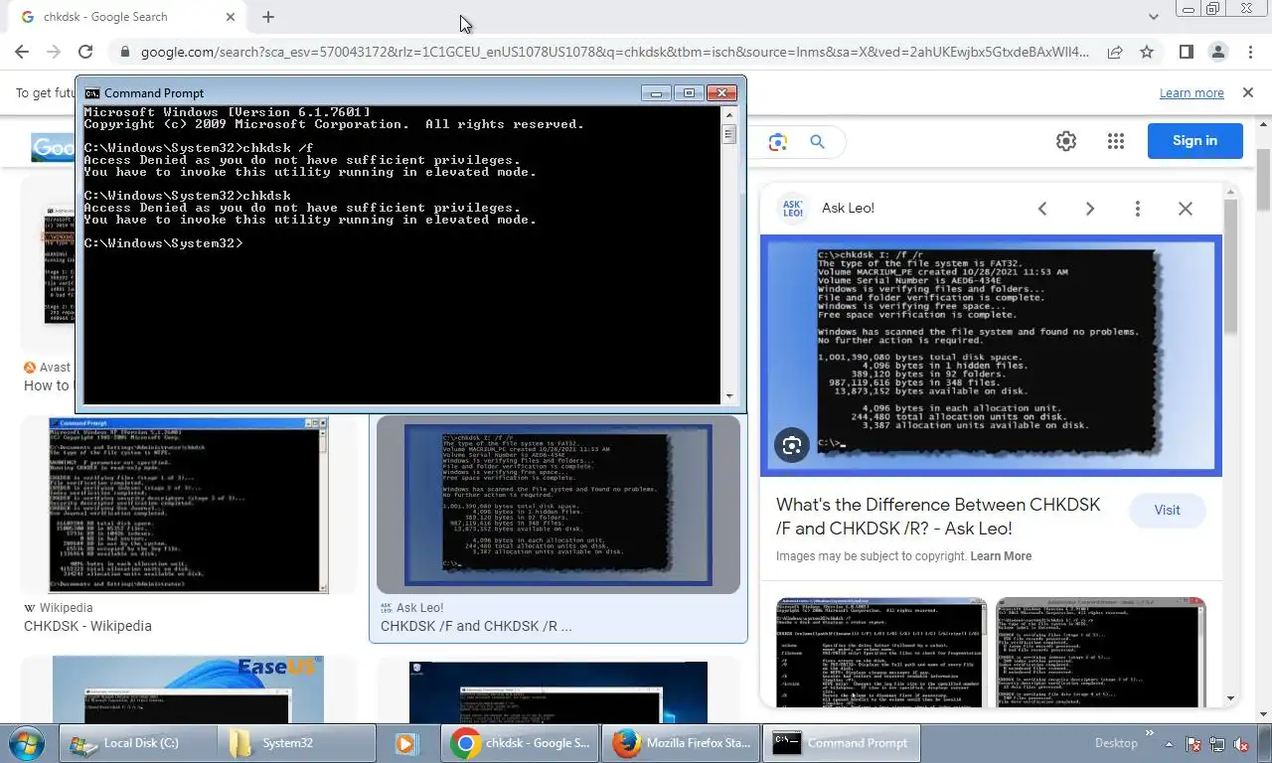Open Chrome tab search dropdown

point(1153,17)
